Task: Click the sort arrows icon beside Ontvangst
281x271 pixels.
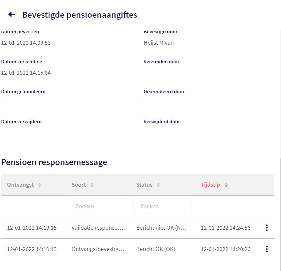Action: (39, 185)
